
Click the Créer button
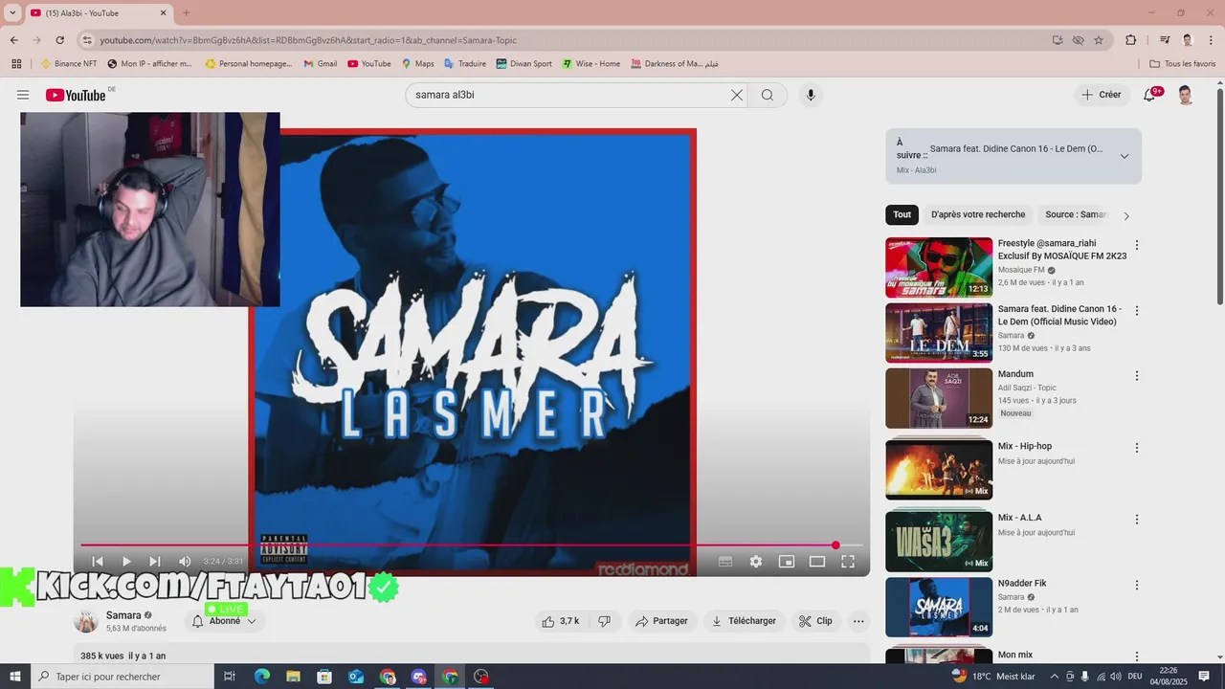pyautogui.click(x=1102, y=95)
